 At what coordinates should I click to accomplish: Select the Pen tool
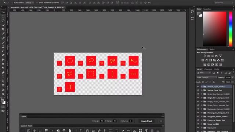(x=3, y=73)
